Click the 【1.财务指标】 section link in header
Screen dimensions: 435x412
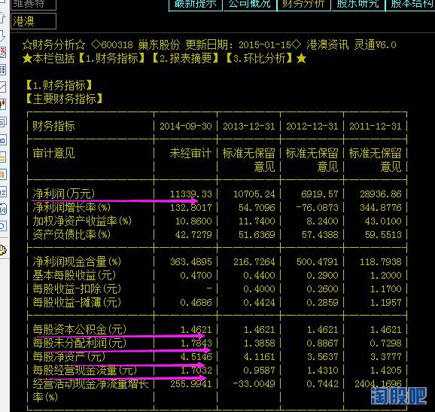112,58
